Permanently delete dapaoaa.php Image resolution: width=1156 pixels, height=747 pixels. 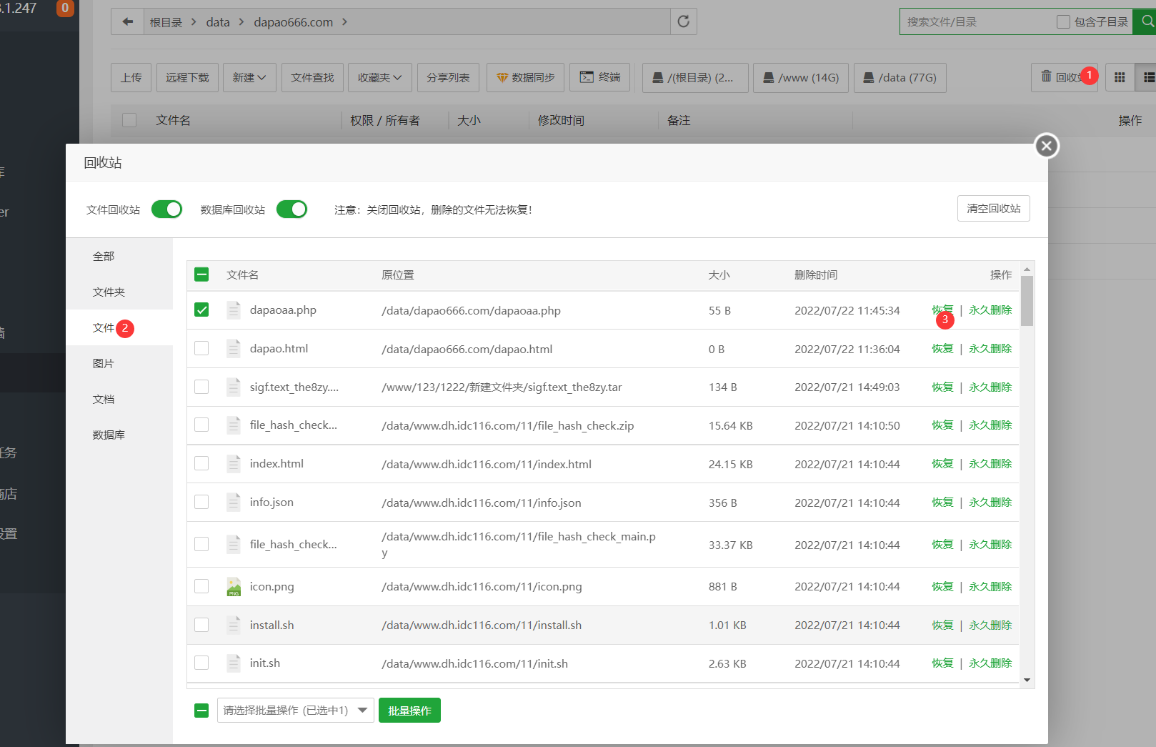990,310
